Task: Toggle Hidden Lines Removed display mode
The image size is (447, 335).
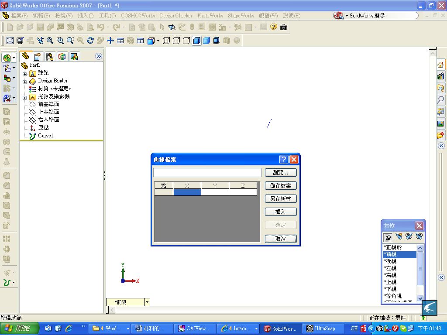Action: [186, 41]
